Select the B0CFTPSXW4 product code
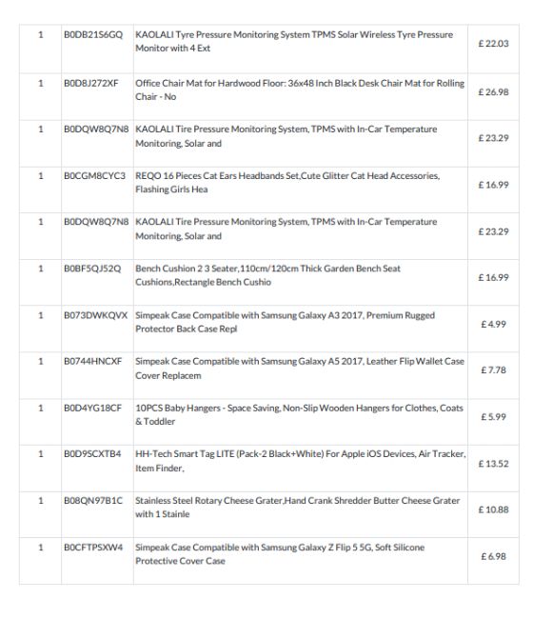 [93, 548]
